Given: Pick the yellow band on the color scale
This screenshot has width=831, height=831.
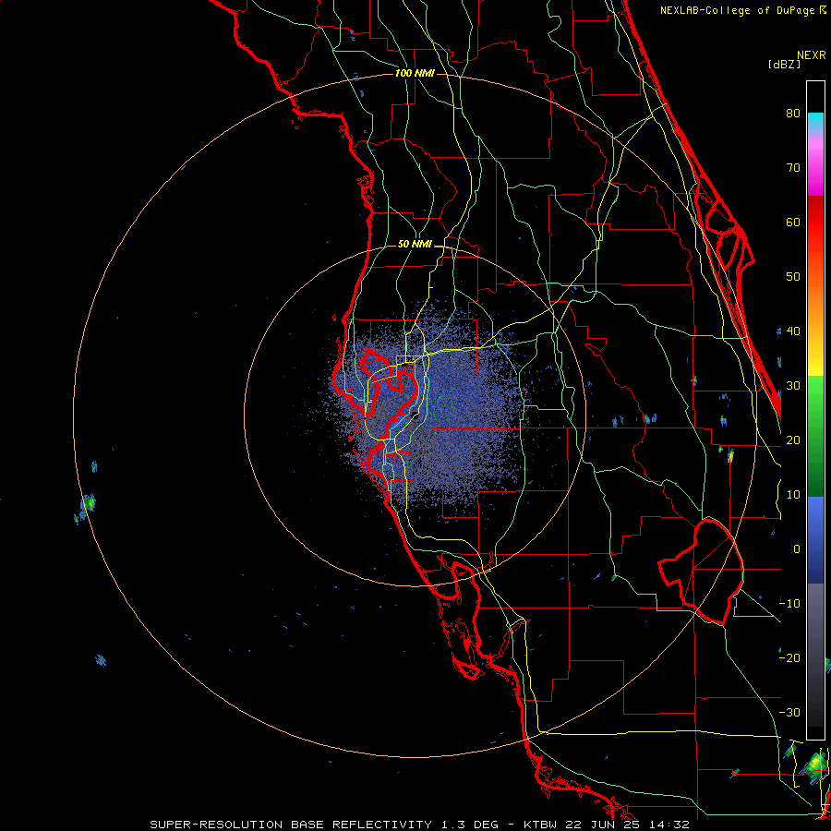Looking at the screenshot, I should [x=815, y=360].
